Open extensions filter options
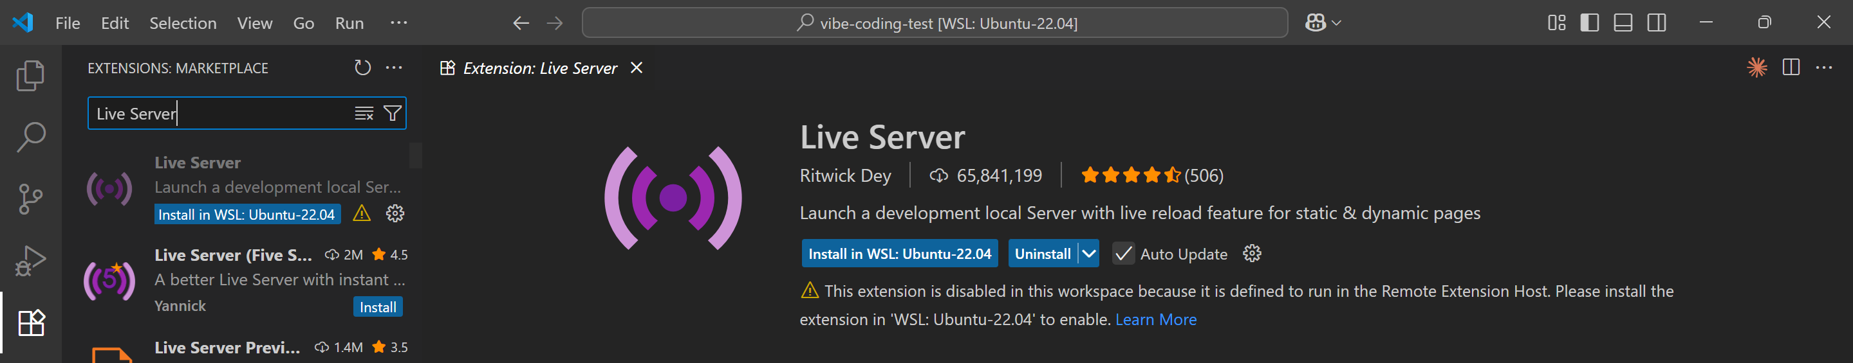The image size is (1853, 363). click(x=392, y=113)
